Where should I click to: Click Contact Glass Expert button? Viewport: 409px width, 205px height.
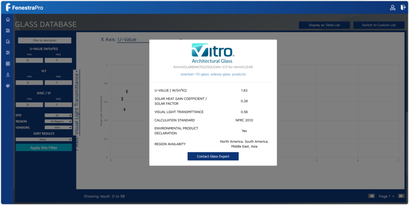pyautogui.click(x=213, y=156)
